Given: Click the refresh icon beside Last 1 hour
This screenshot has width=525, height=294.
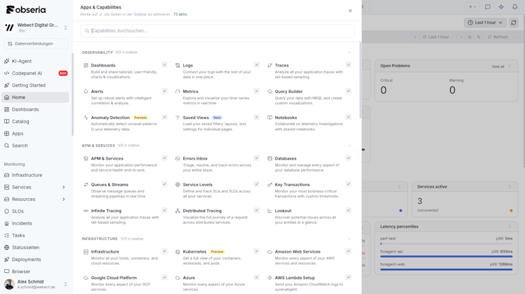Looking at the screenshot, I should (513, 22).
